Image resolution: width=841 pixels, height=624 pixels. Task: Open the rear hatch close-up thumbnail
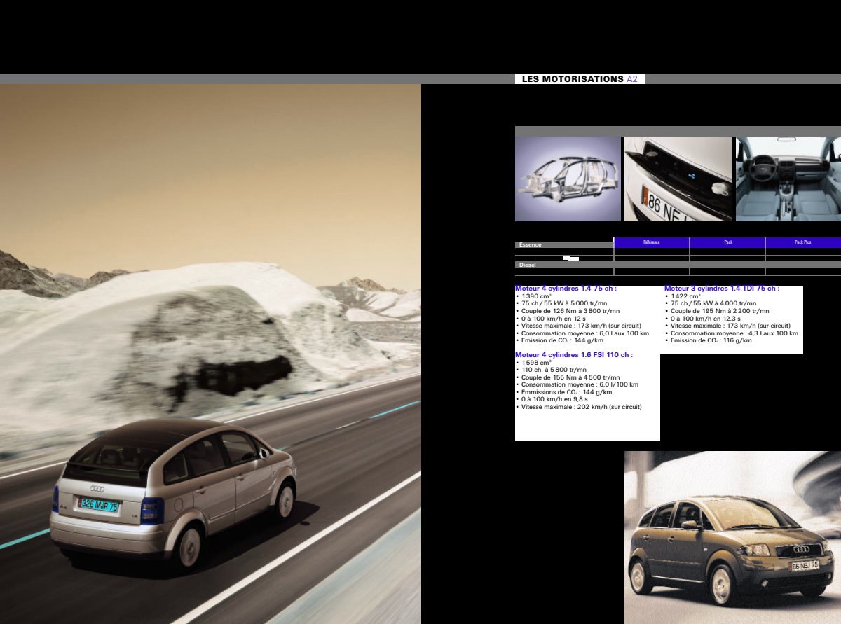[678, 179]
